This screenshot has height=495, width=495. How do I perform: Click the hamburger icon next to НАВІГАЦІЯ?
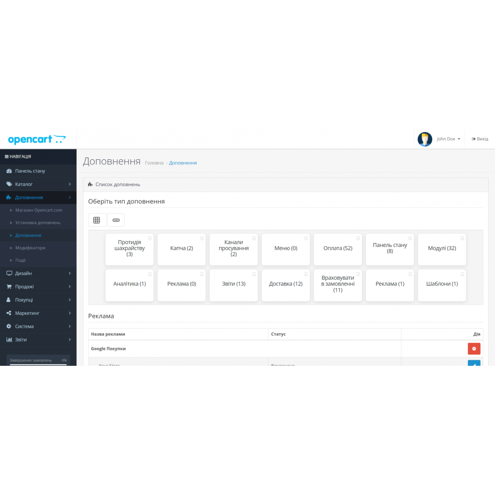tap(6, 156)
